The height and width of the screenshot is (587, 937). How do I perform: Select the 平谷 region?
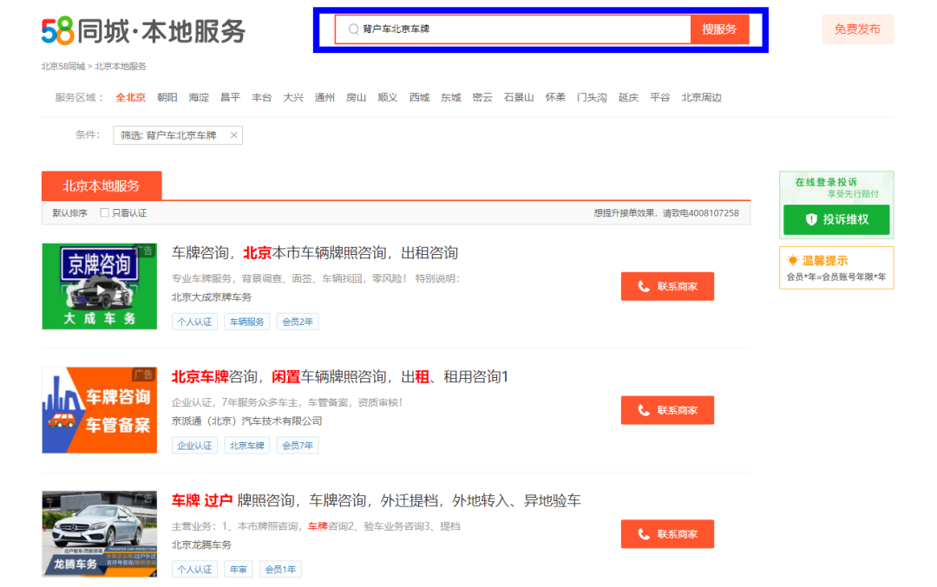coord(659,97)
